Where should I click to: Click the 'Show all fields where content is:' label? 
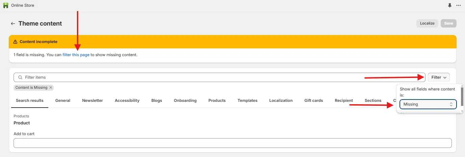(428, 92)
